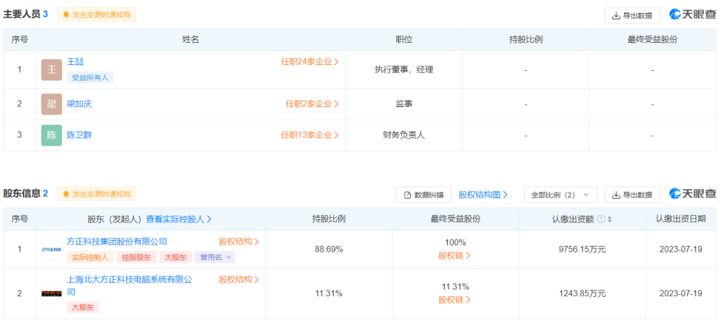
Task: Click 大股东 tag under 上海北大方正
Action: point(83,307)
